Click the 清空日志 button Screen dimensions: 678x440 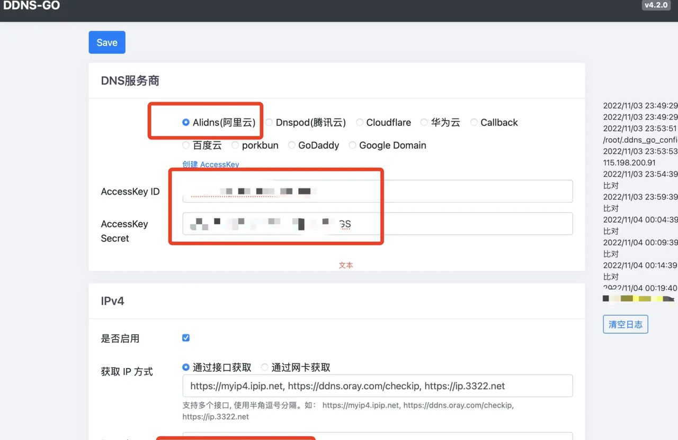click(625, 324)
